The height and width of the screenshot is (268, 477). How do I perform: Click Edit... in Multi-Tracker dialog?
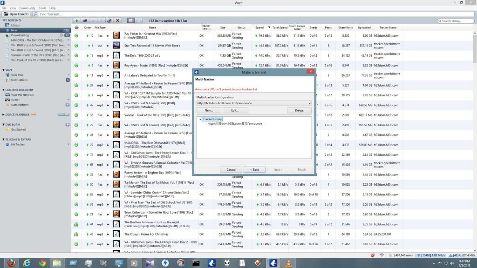click(235, 110)
